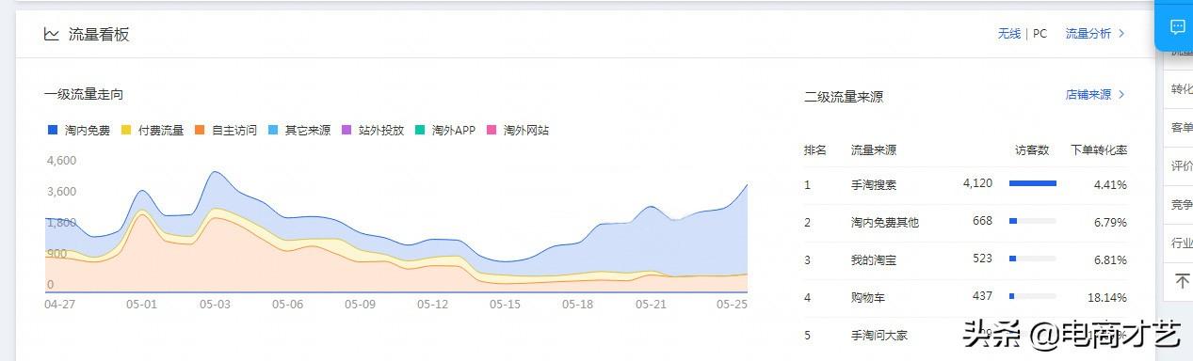Click the 购物车 visitor bar
The width and height of the screenshot is (1193, 361).
[x=1033, y=296]
